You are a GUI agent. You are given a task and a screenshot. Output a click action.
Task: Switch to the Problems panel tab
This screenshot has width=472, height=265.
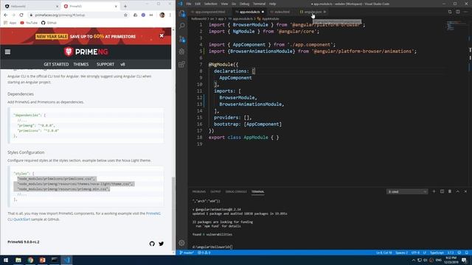coord(199,191)
